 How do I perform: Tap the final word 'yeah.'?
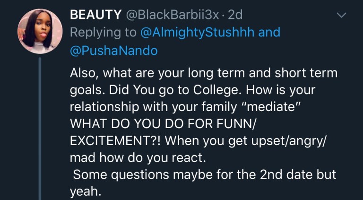[x=86, y=191]
